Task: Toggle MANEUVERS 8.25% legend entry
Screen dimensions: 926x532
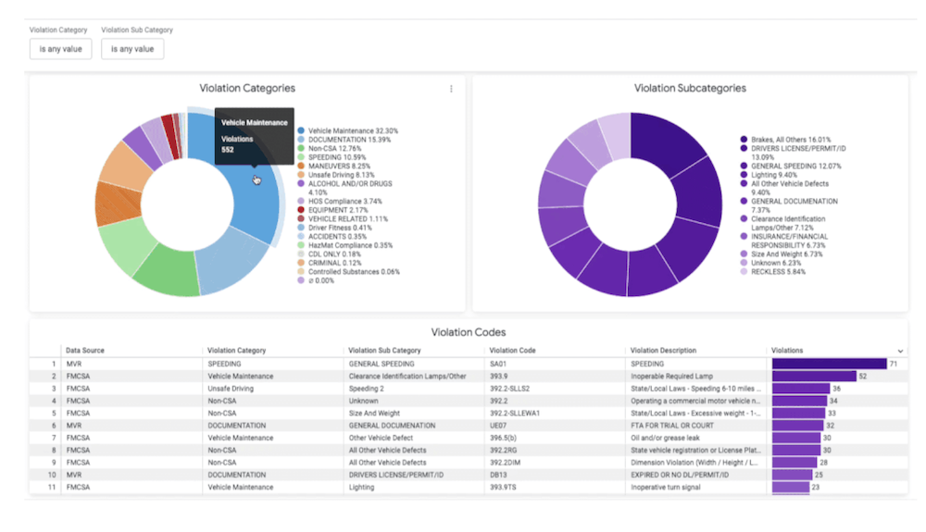Action: (x=334, y=167)
